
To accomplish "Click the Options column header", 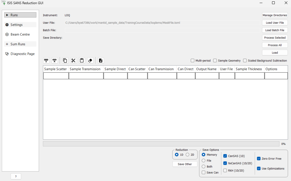I will (276, 69).
